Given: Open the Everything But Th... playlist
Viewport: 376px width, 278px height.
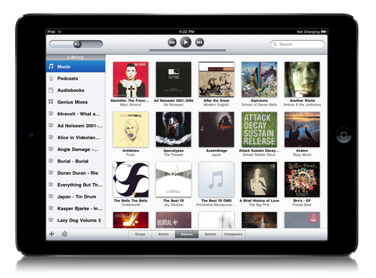Looking at the screenshot, I should pyautogui.click(x=76, y=185).
